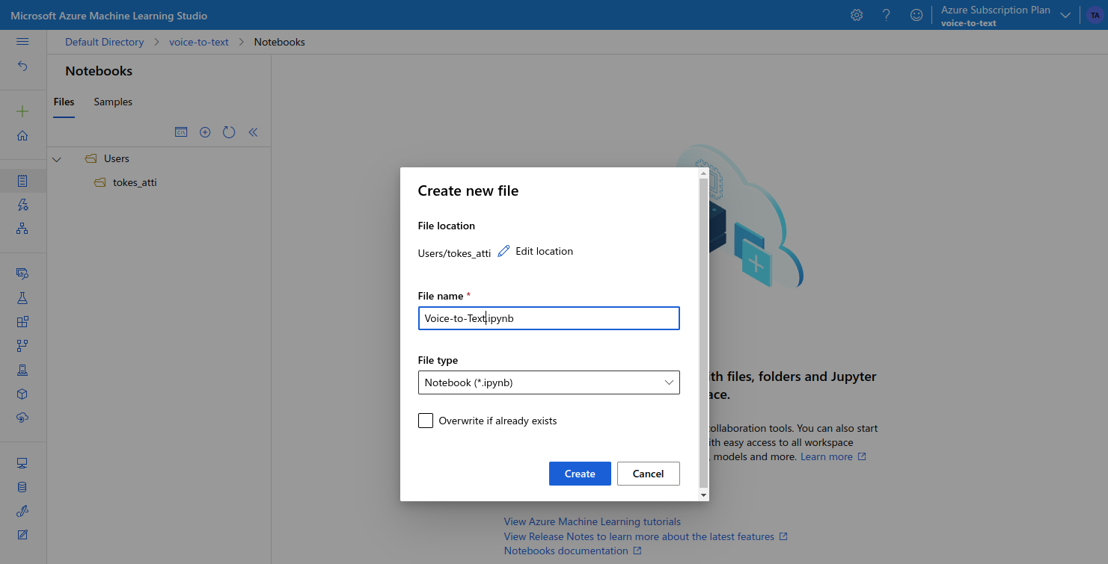Click the Cancel button

649,474
